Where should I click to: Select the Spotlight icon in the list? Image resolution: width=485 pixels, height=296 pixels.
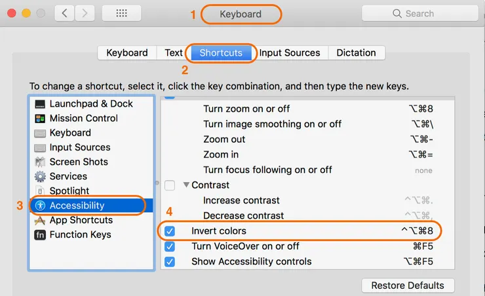click(x=40, y=191)
